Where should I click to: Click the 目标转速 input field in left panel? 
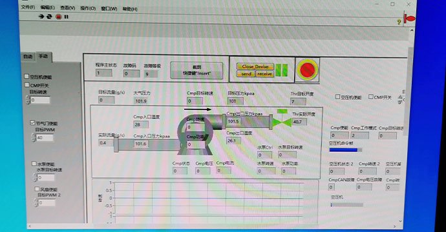click(x=40, y=100)
